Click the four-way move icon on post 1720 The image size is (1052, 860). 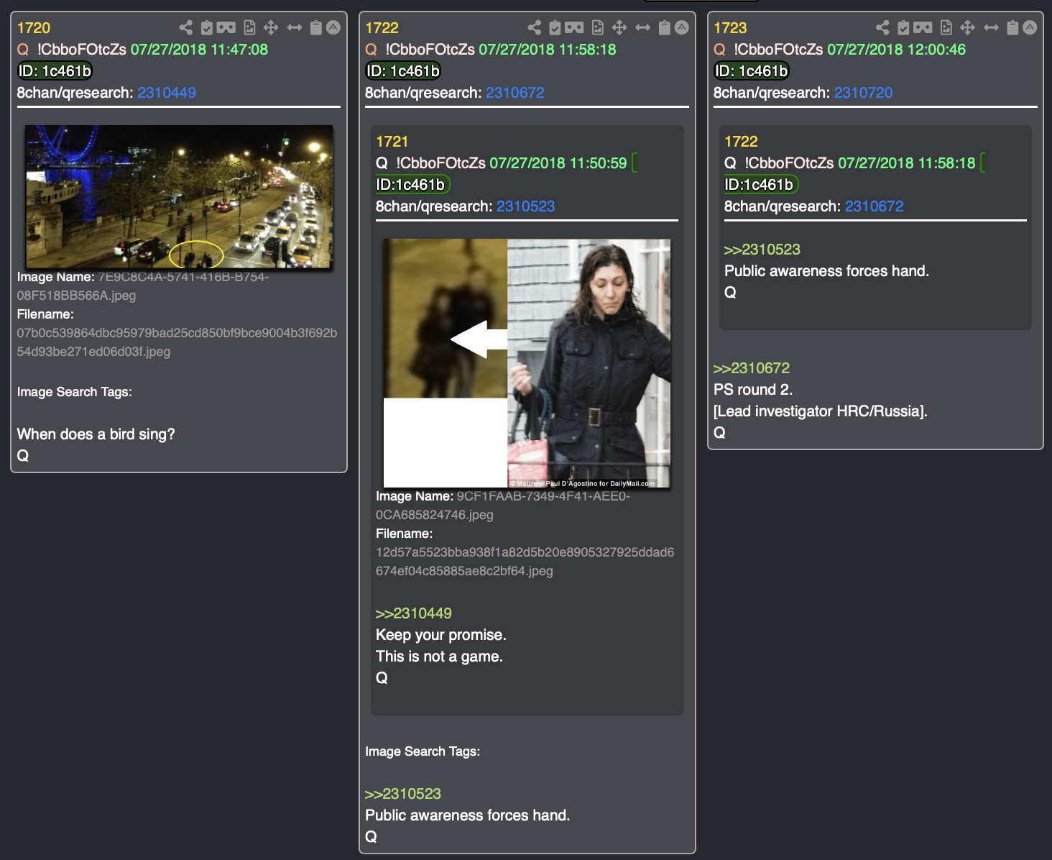pyautogui.click(x=271, y=28)
